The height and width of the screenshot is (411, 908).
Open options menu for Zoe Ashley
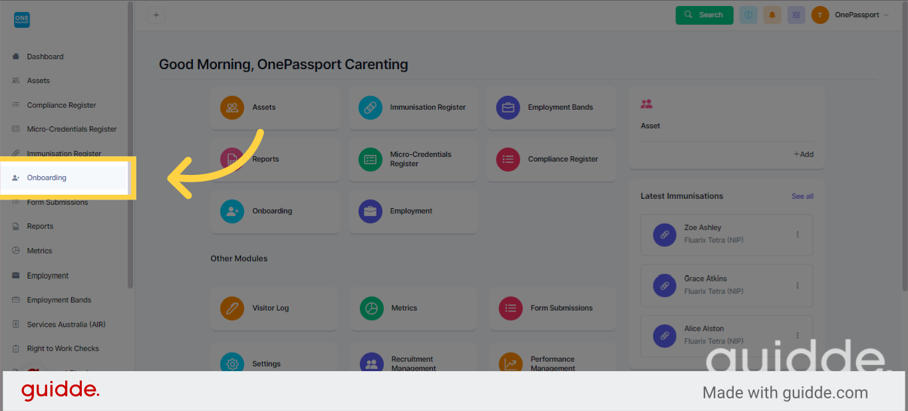798,234
